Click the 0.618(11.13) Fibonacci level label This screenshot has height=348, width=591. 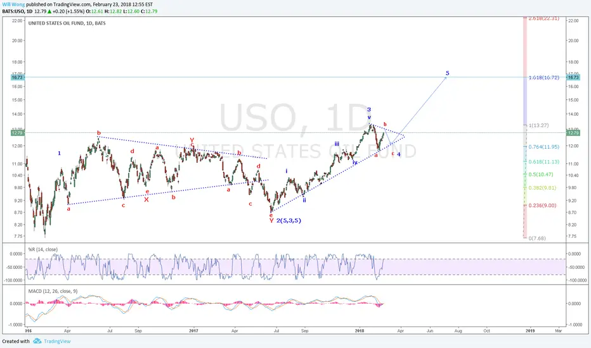[544, 162]
